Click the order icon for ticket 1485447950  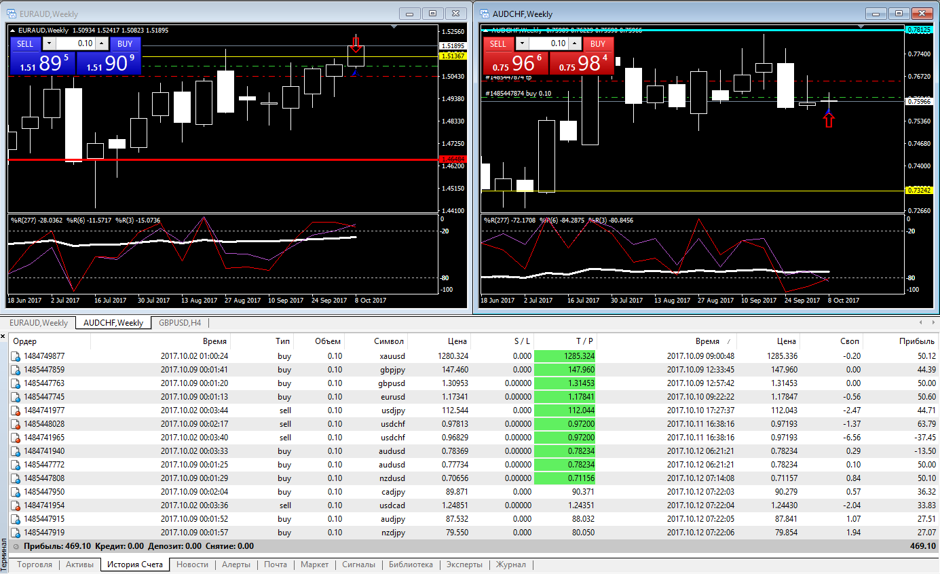pos(16,492)
